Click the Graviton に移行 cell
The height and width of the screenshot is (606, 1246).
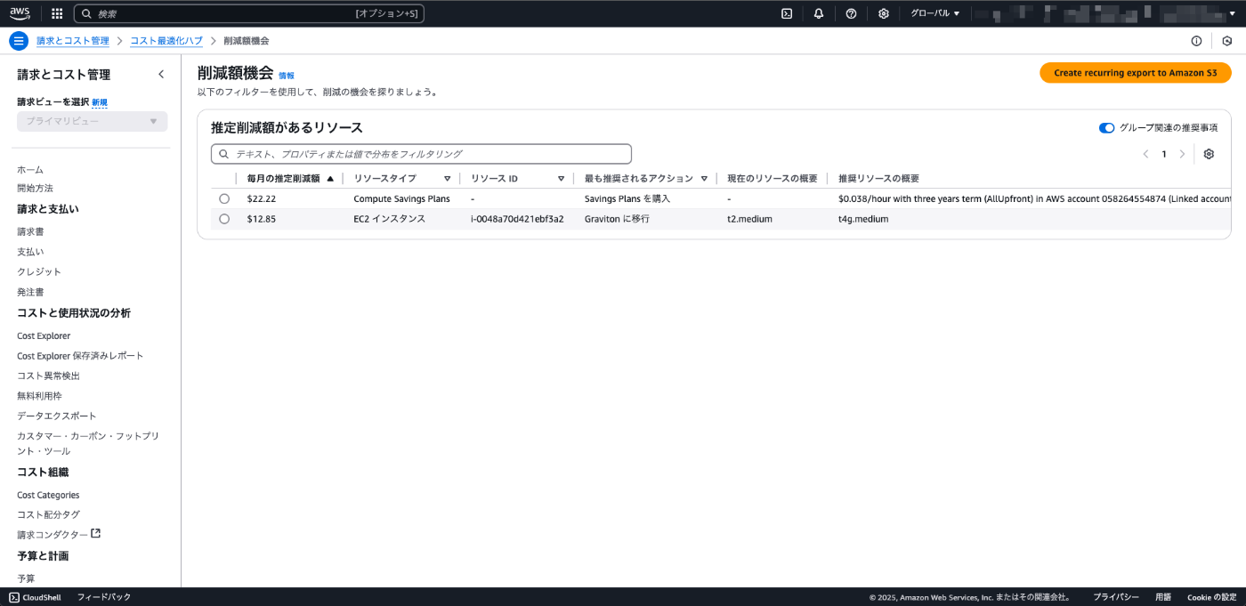(x=617, y=219)
